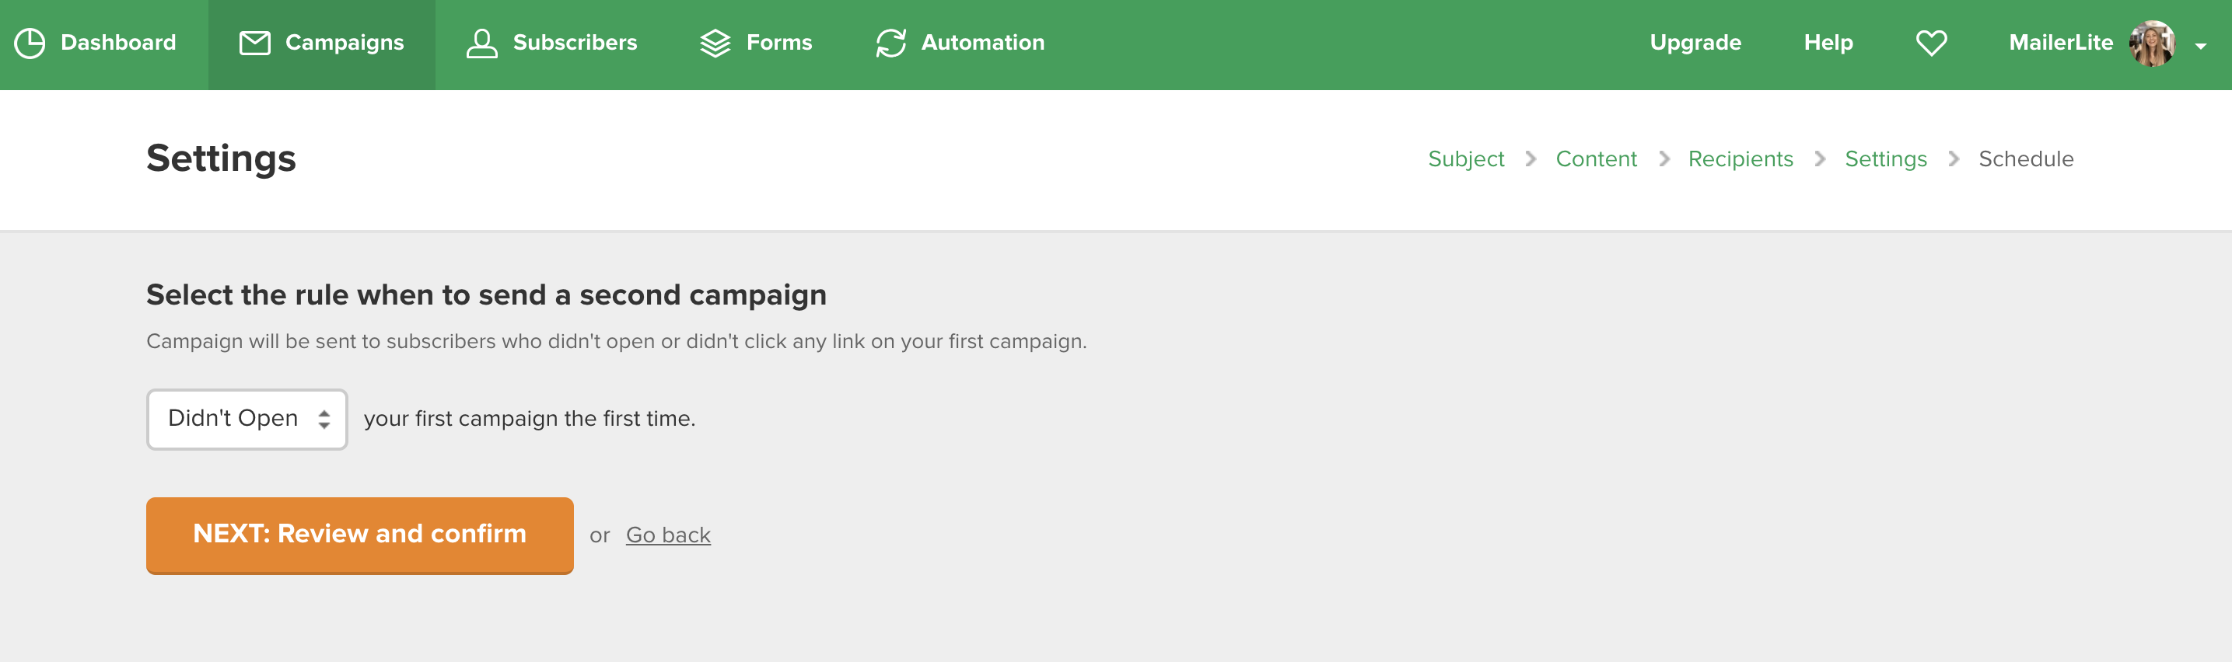Viewport: 2232px width, 662px height.
Task: Click the Forms layers icon
Action: [x=715, y=44]
